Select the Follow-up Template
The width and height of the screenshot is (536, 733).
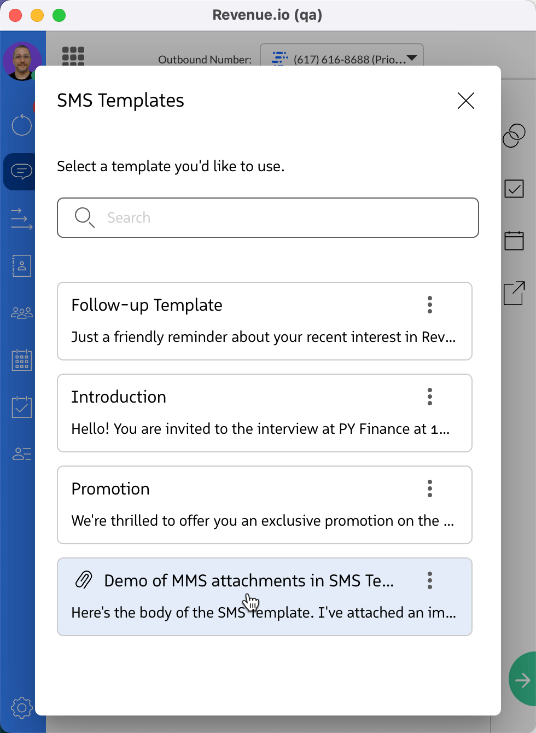click(x=246, y=321)
